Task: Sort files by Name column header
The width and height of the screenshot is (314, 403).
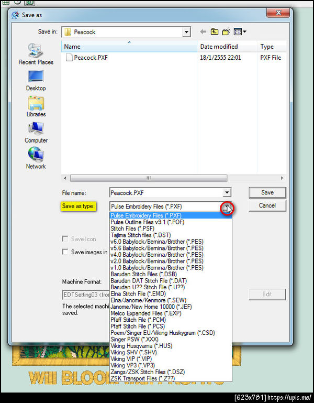Action: [129, 47]
